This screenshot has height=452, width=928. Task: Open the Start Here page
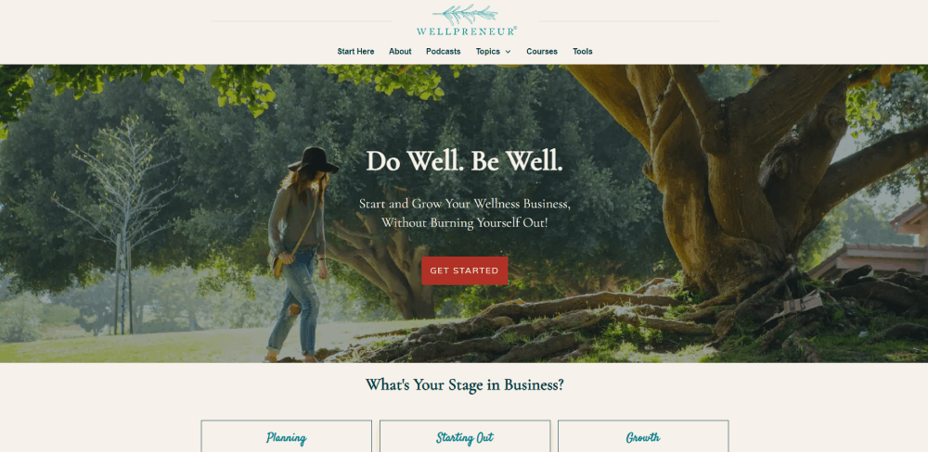coord(355,51)
